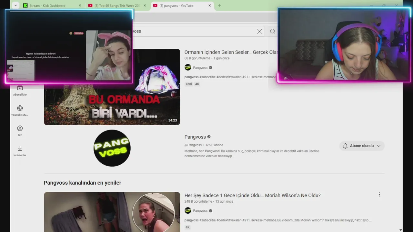Click the notification bell on Abone olundu
Image resolution: width=413 pixels, height=232 pixels.
(345, 146)
